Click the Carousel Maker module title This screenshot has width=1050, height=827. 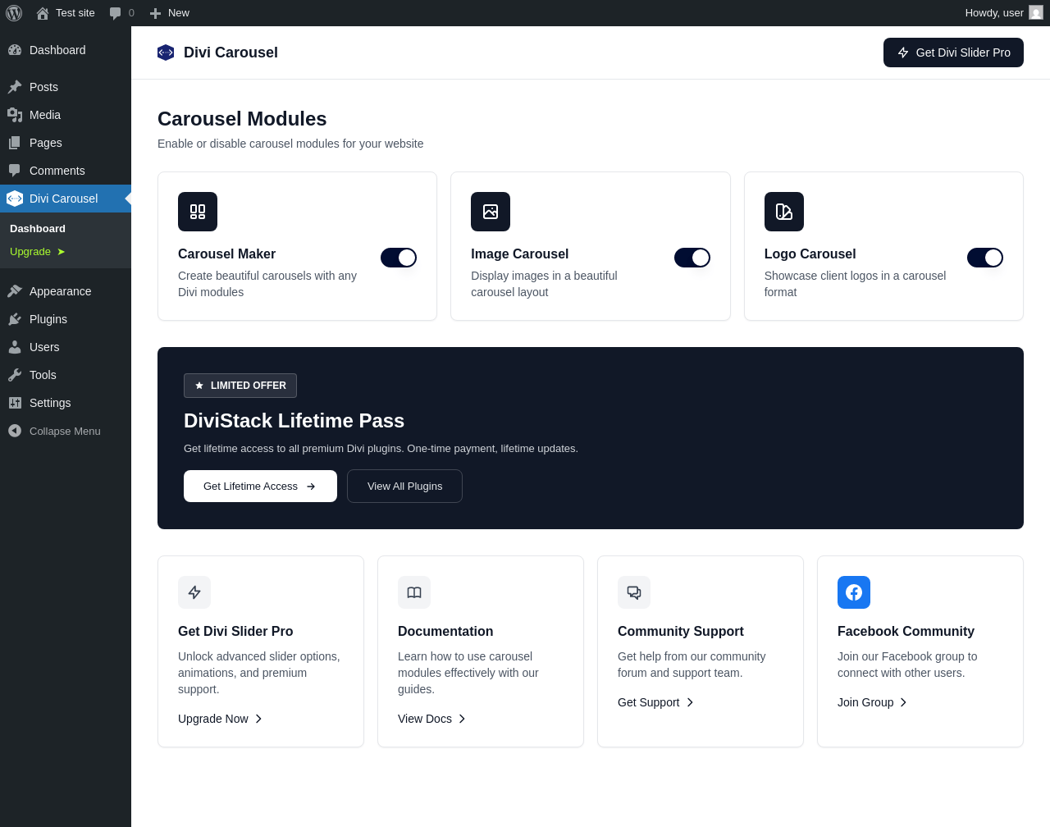[x=226, y=254]
